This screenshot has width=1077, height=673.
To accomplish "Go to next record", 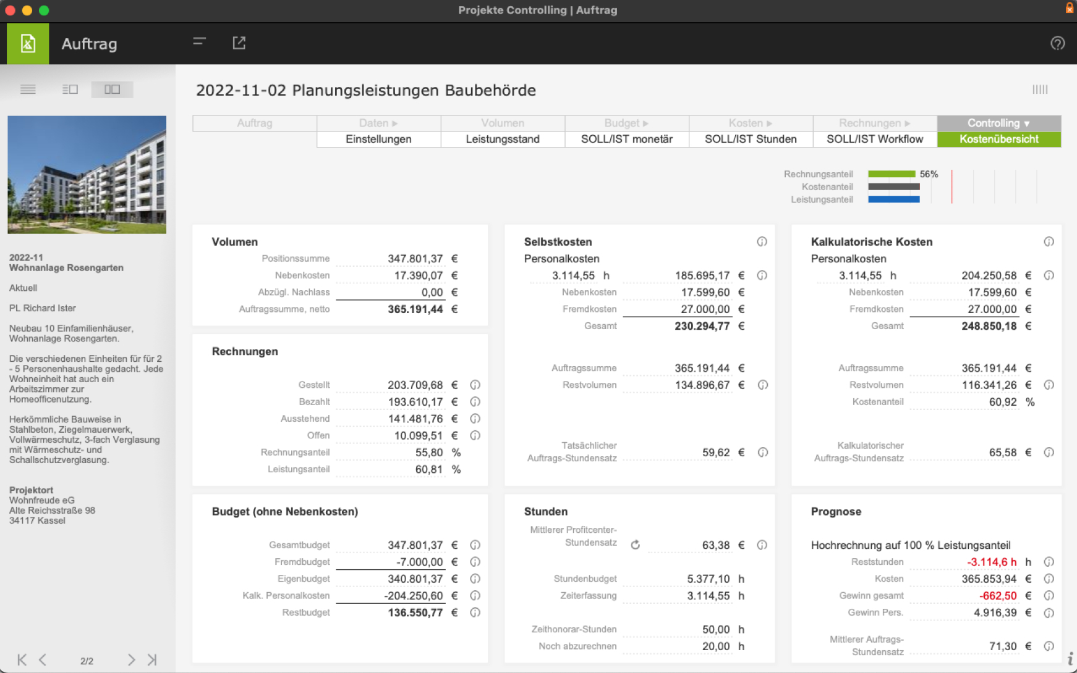I will coord(131,659).
